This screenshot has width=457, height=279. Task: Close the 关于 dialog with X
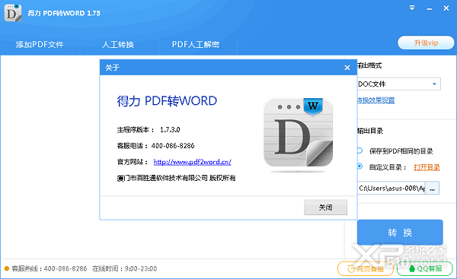(347, 68)
